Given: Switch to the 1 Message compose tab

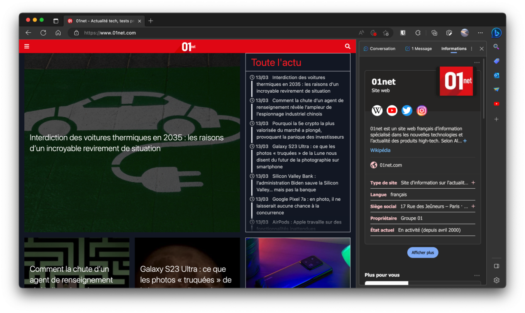Looking at the screenshot, I should pyautogui.click(x=418, y=49).
